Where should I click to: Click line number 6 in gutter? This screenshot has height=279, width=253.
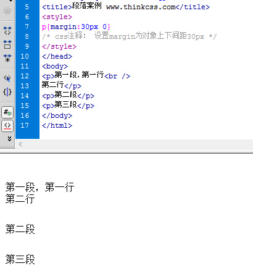(x=27, y=17)
